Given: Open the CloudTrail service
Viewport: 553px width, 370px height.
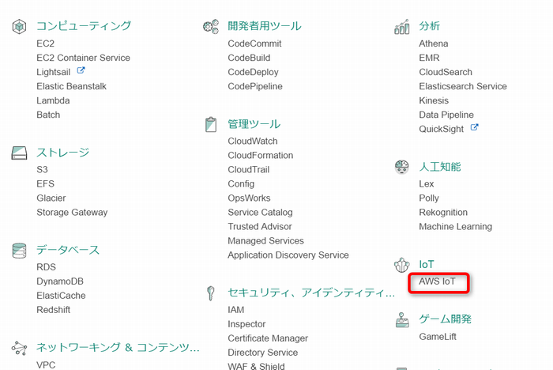Looking at the screenshot, I should [x=249, y=169].
